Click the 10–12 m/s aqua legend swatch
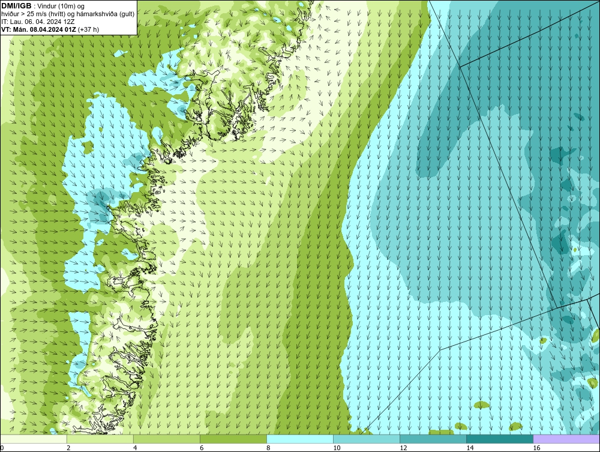The width and height of the screenshot is (600, 452). pos(367,439)
